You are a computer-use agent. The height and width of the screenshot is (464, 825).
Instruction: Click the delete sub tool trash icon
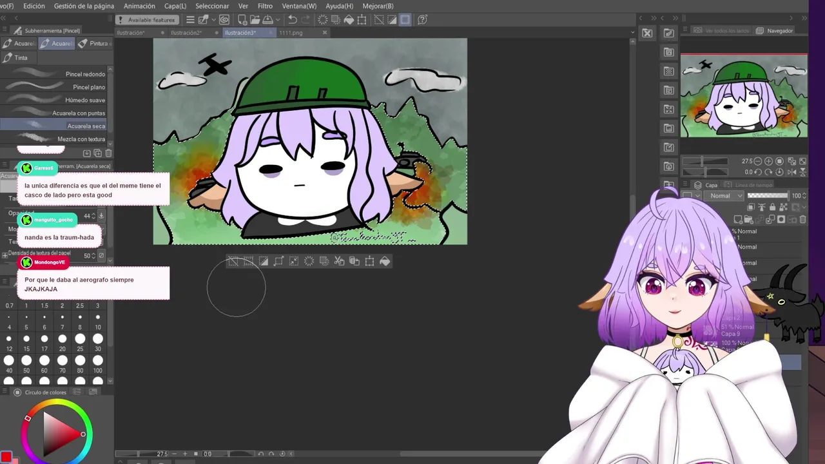point(108,153)
